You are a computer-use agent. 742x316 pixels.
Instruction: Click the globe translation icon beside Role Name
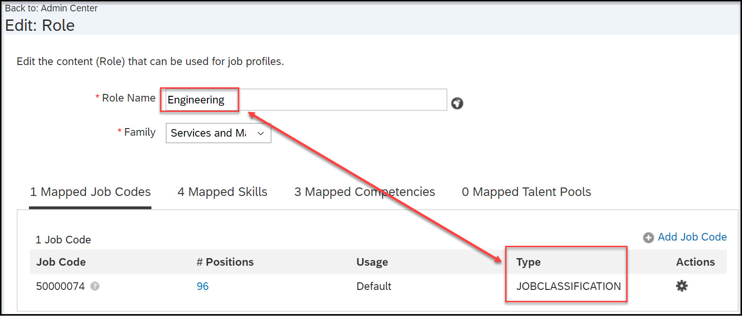457,103
